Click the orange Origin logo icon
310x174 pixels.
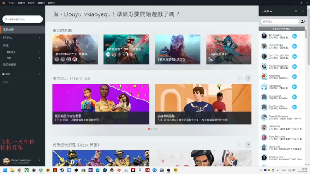(x=3, y=3)
